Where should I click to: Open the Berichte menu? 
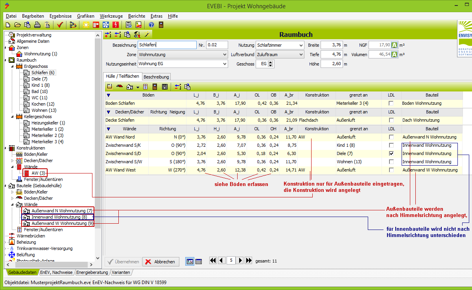click(136, 16)
